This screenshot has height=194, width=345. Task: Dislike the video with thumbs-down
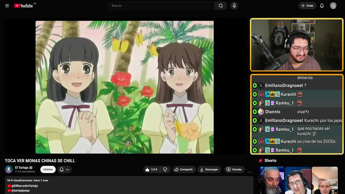(165, 169)
